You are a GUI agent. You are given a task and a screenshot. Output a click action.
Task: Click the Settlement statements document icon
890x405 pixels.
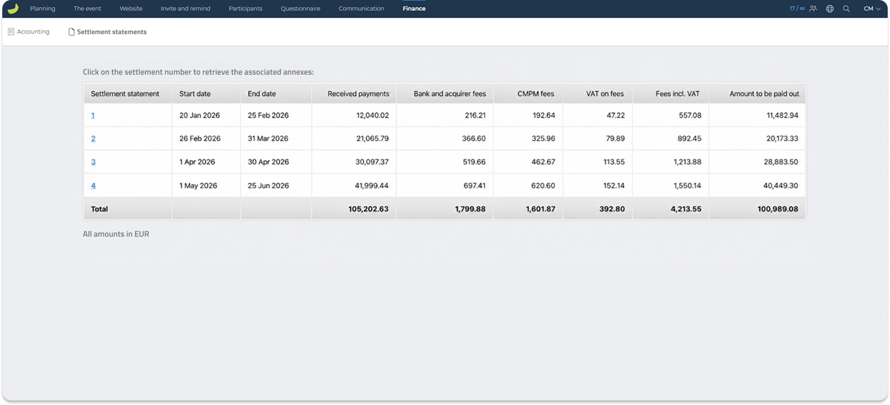click(x=72, y=32)
